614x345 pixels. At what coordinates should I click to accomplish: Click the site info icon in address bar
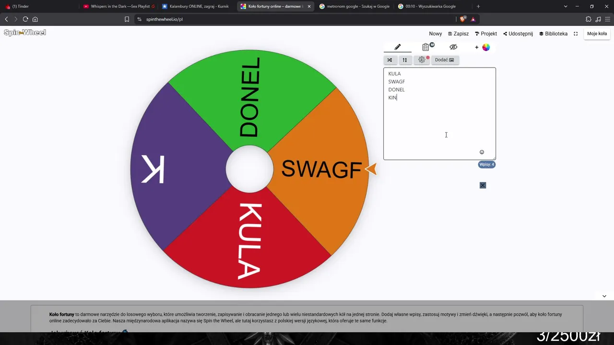coord(139,19)
